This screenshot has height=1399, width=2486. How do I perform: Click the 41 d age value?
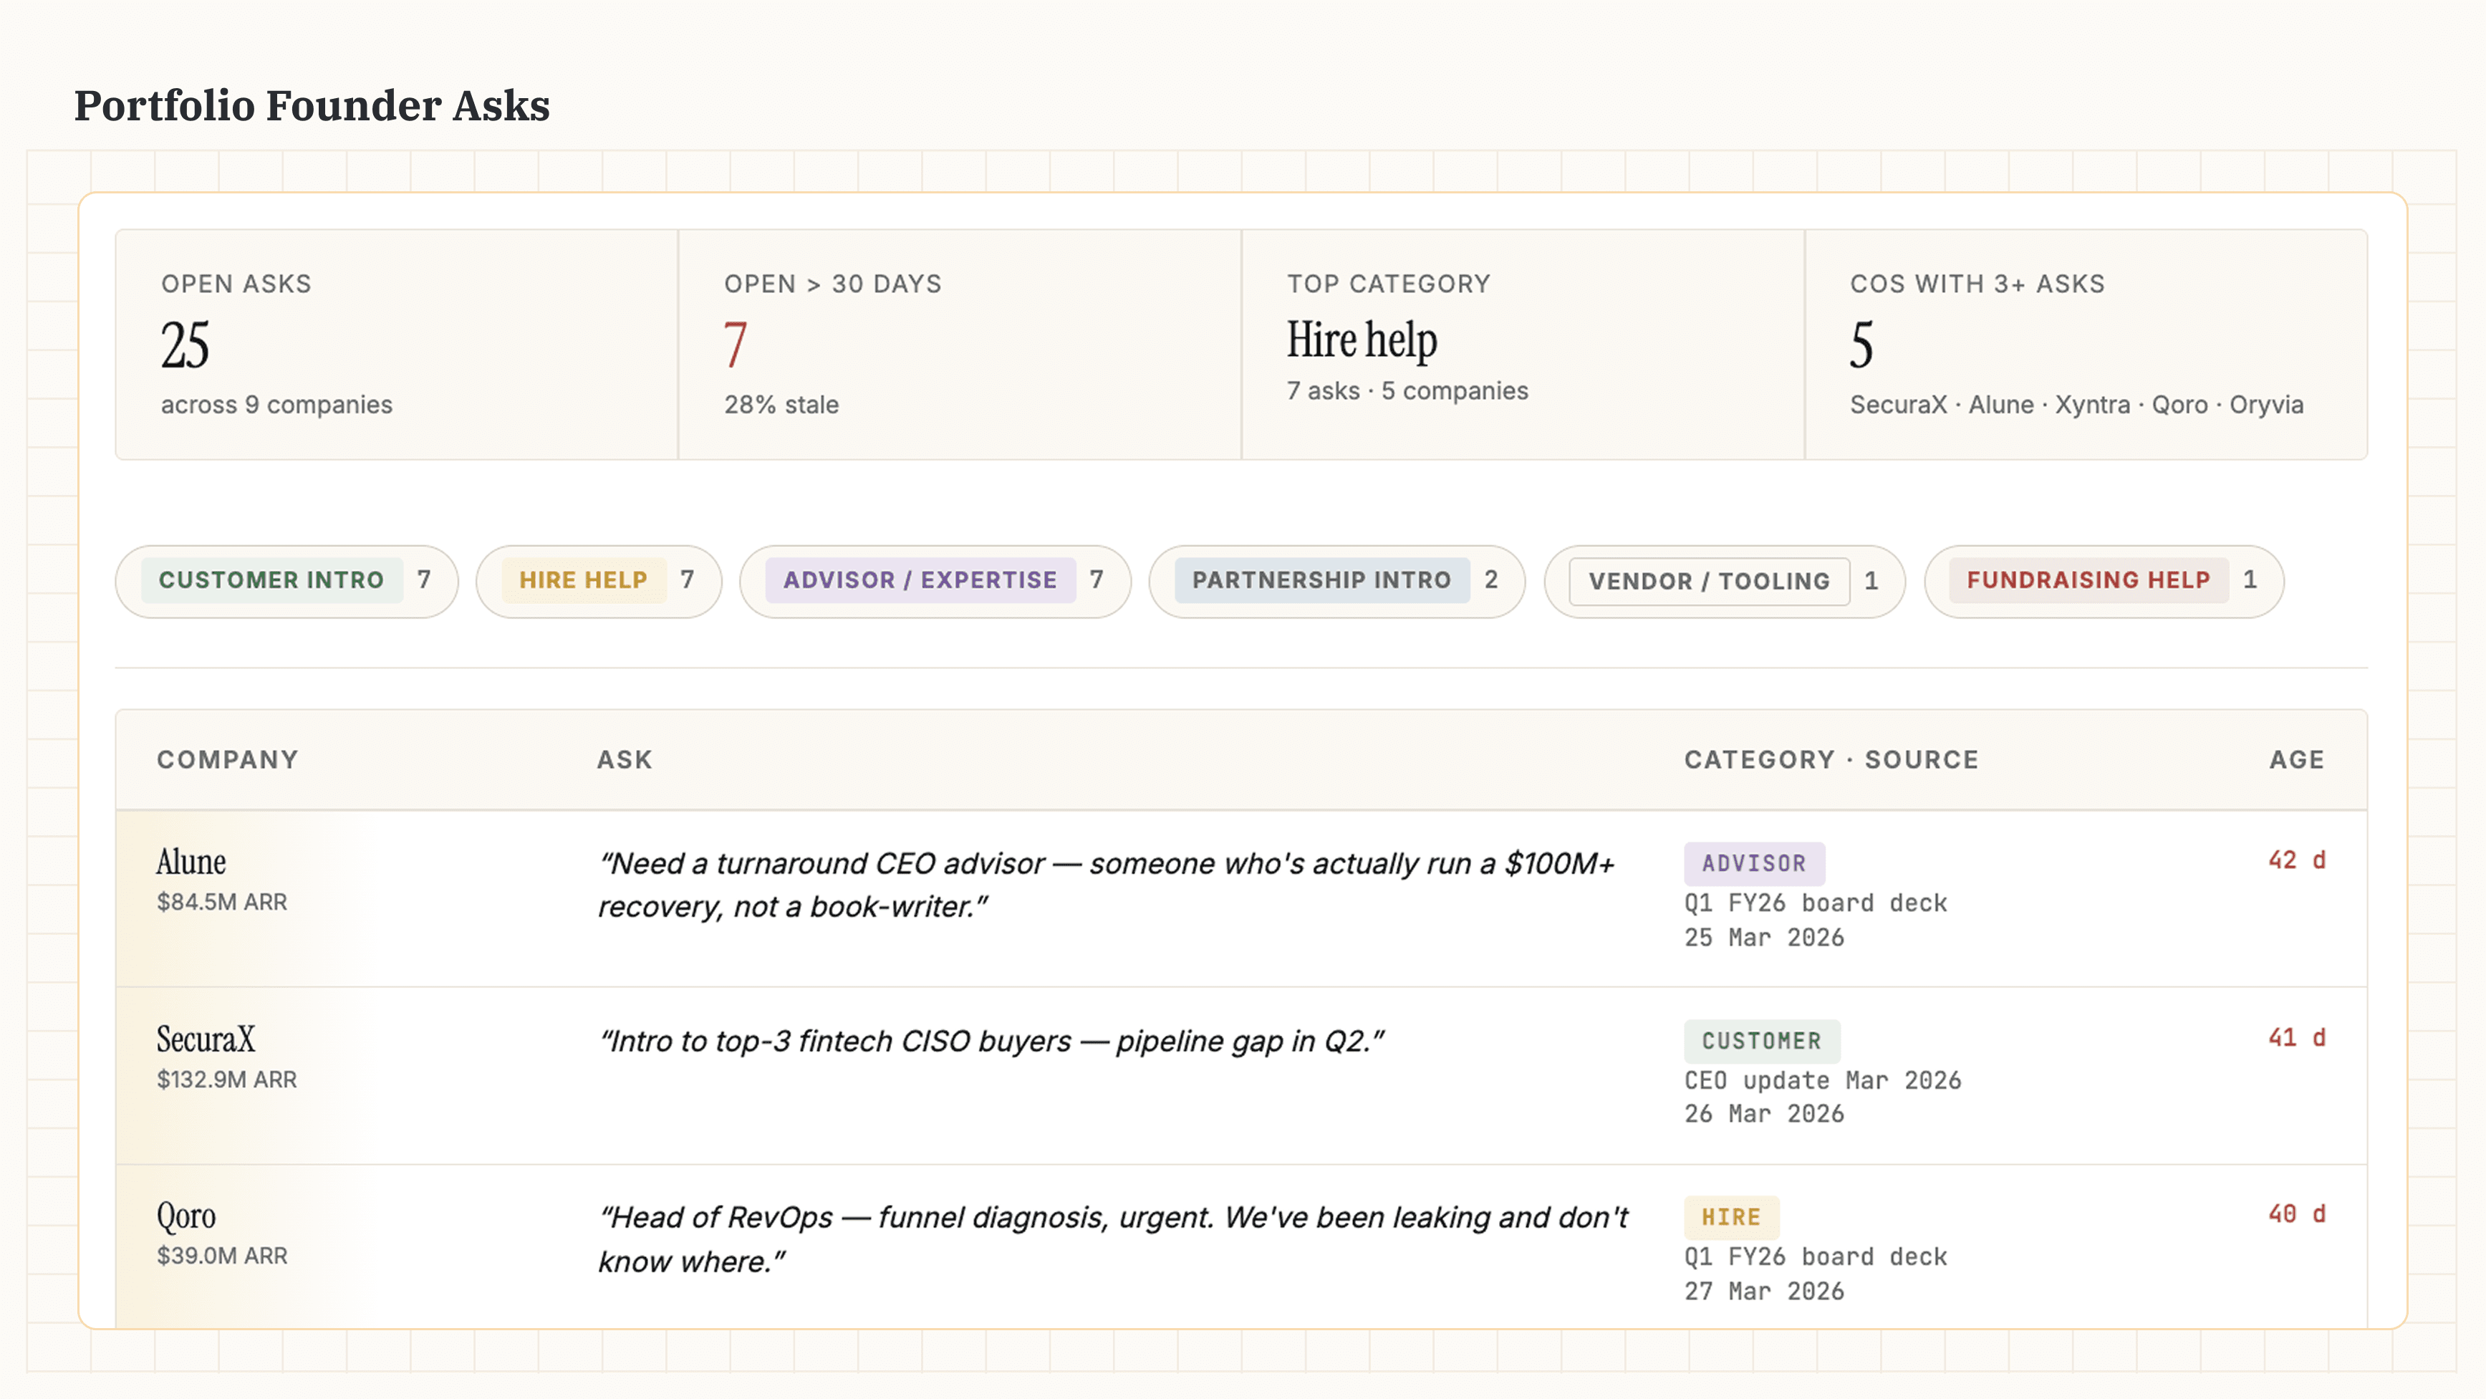pos(2297,1038)
